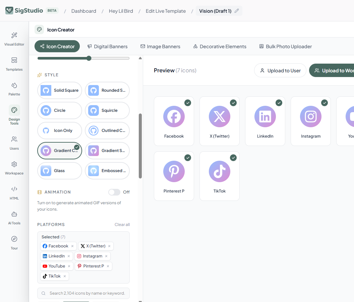Uncheck the LinkedIn preview card
Image resolution: width=354 pixels, height=302 pixels.
point(279,103)
